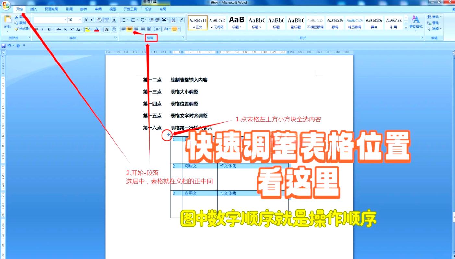Click the Decrease Indent icon
Screen dimensions: 455x259
click(x=152, y=20)
